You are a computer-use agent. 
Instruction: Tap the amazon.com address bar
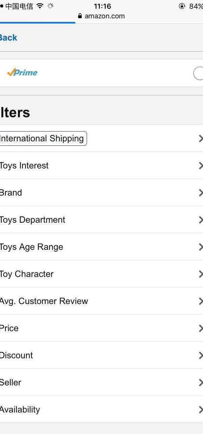click(101, 16)
